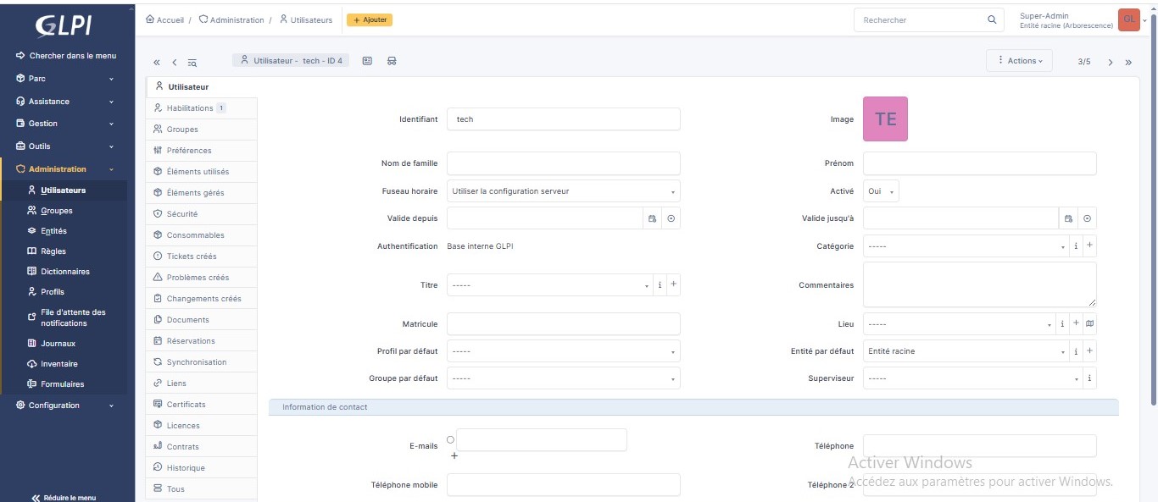Open the Habilitations tab
The width and height of the screenshot is (1158, 502).
click(x=201, y=108)
